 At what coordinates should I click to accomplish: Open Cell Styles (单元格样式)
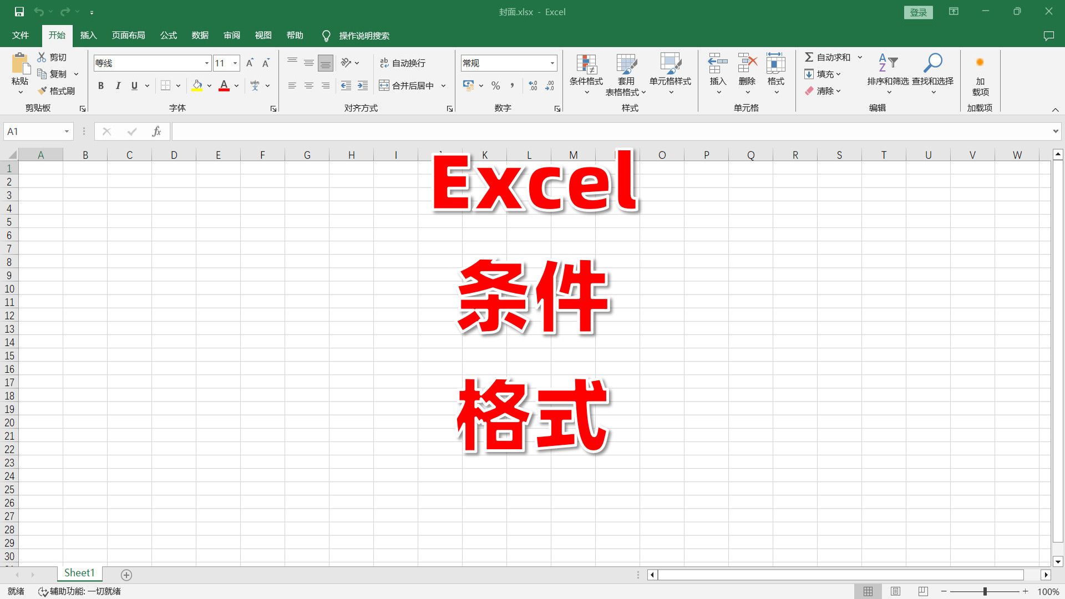tap(670, 74)
